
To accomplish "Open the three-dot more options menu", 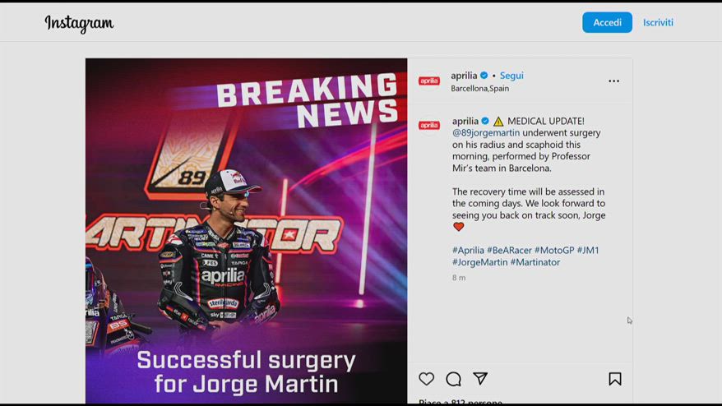I will 613,81.
